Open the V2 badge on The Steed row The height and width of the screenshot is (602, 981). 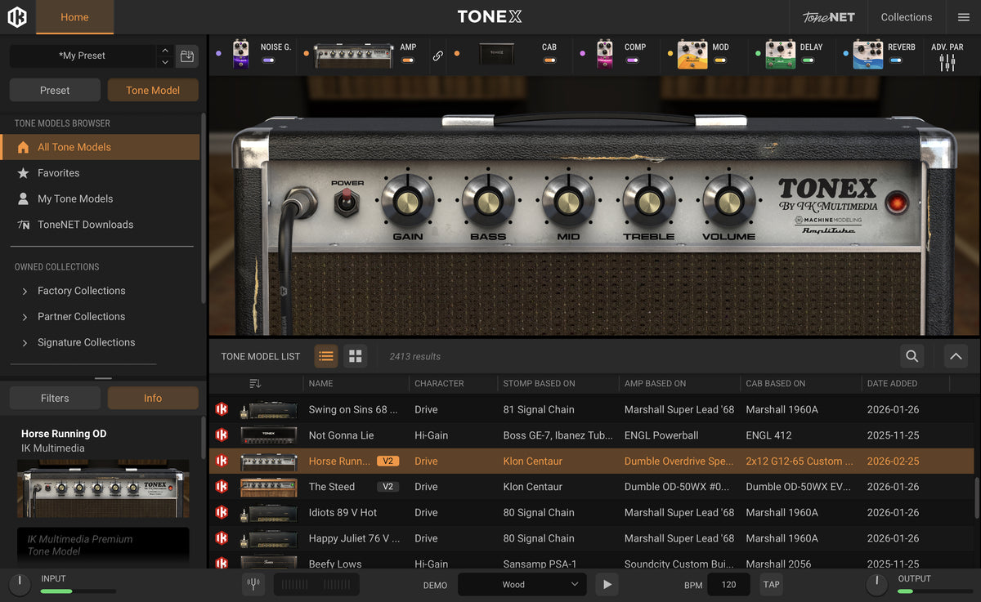(x=387, y=487)
